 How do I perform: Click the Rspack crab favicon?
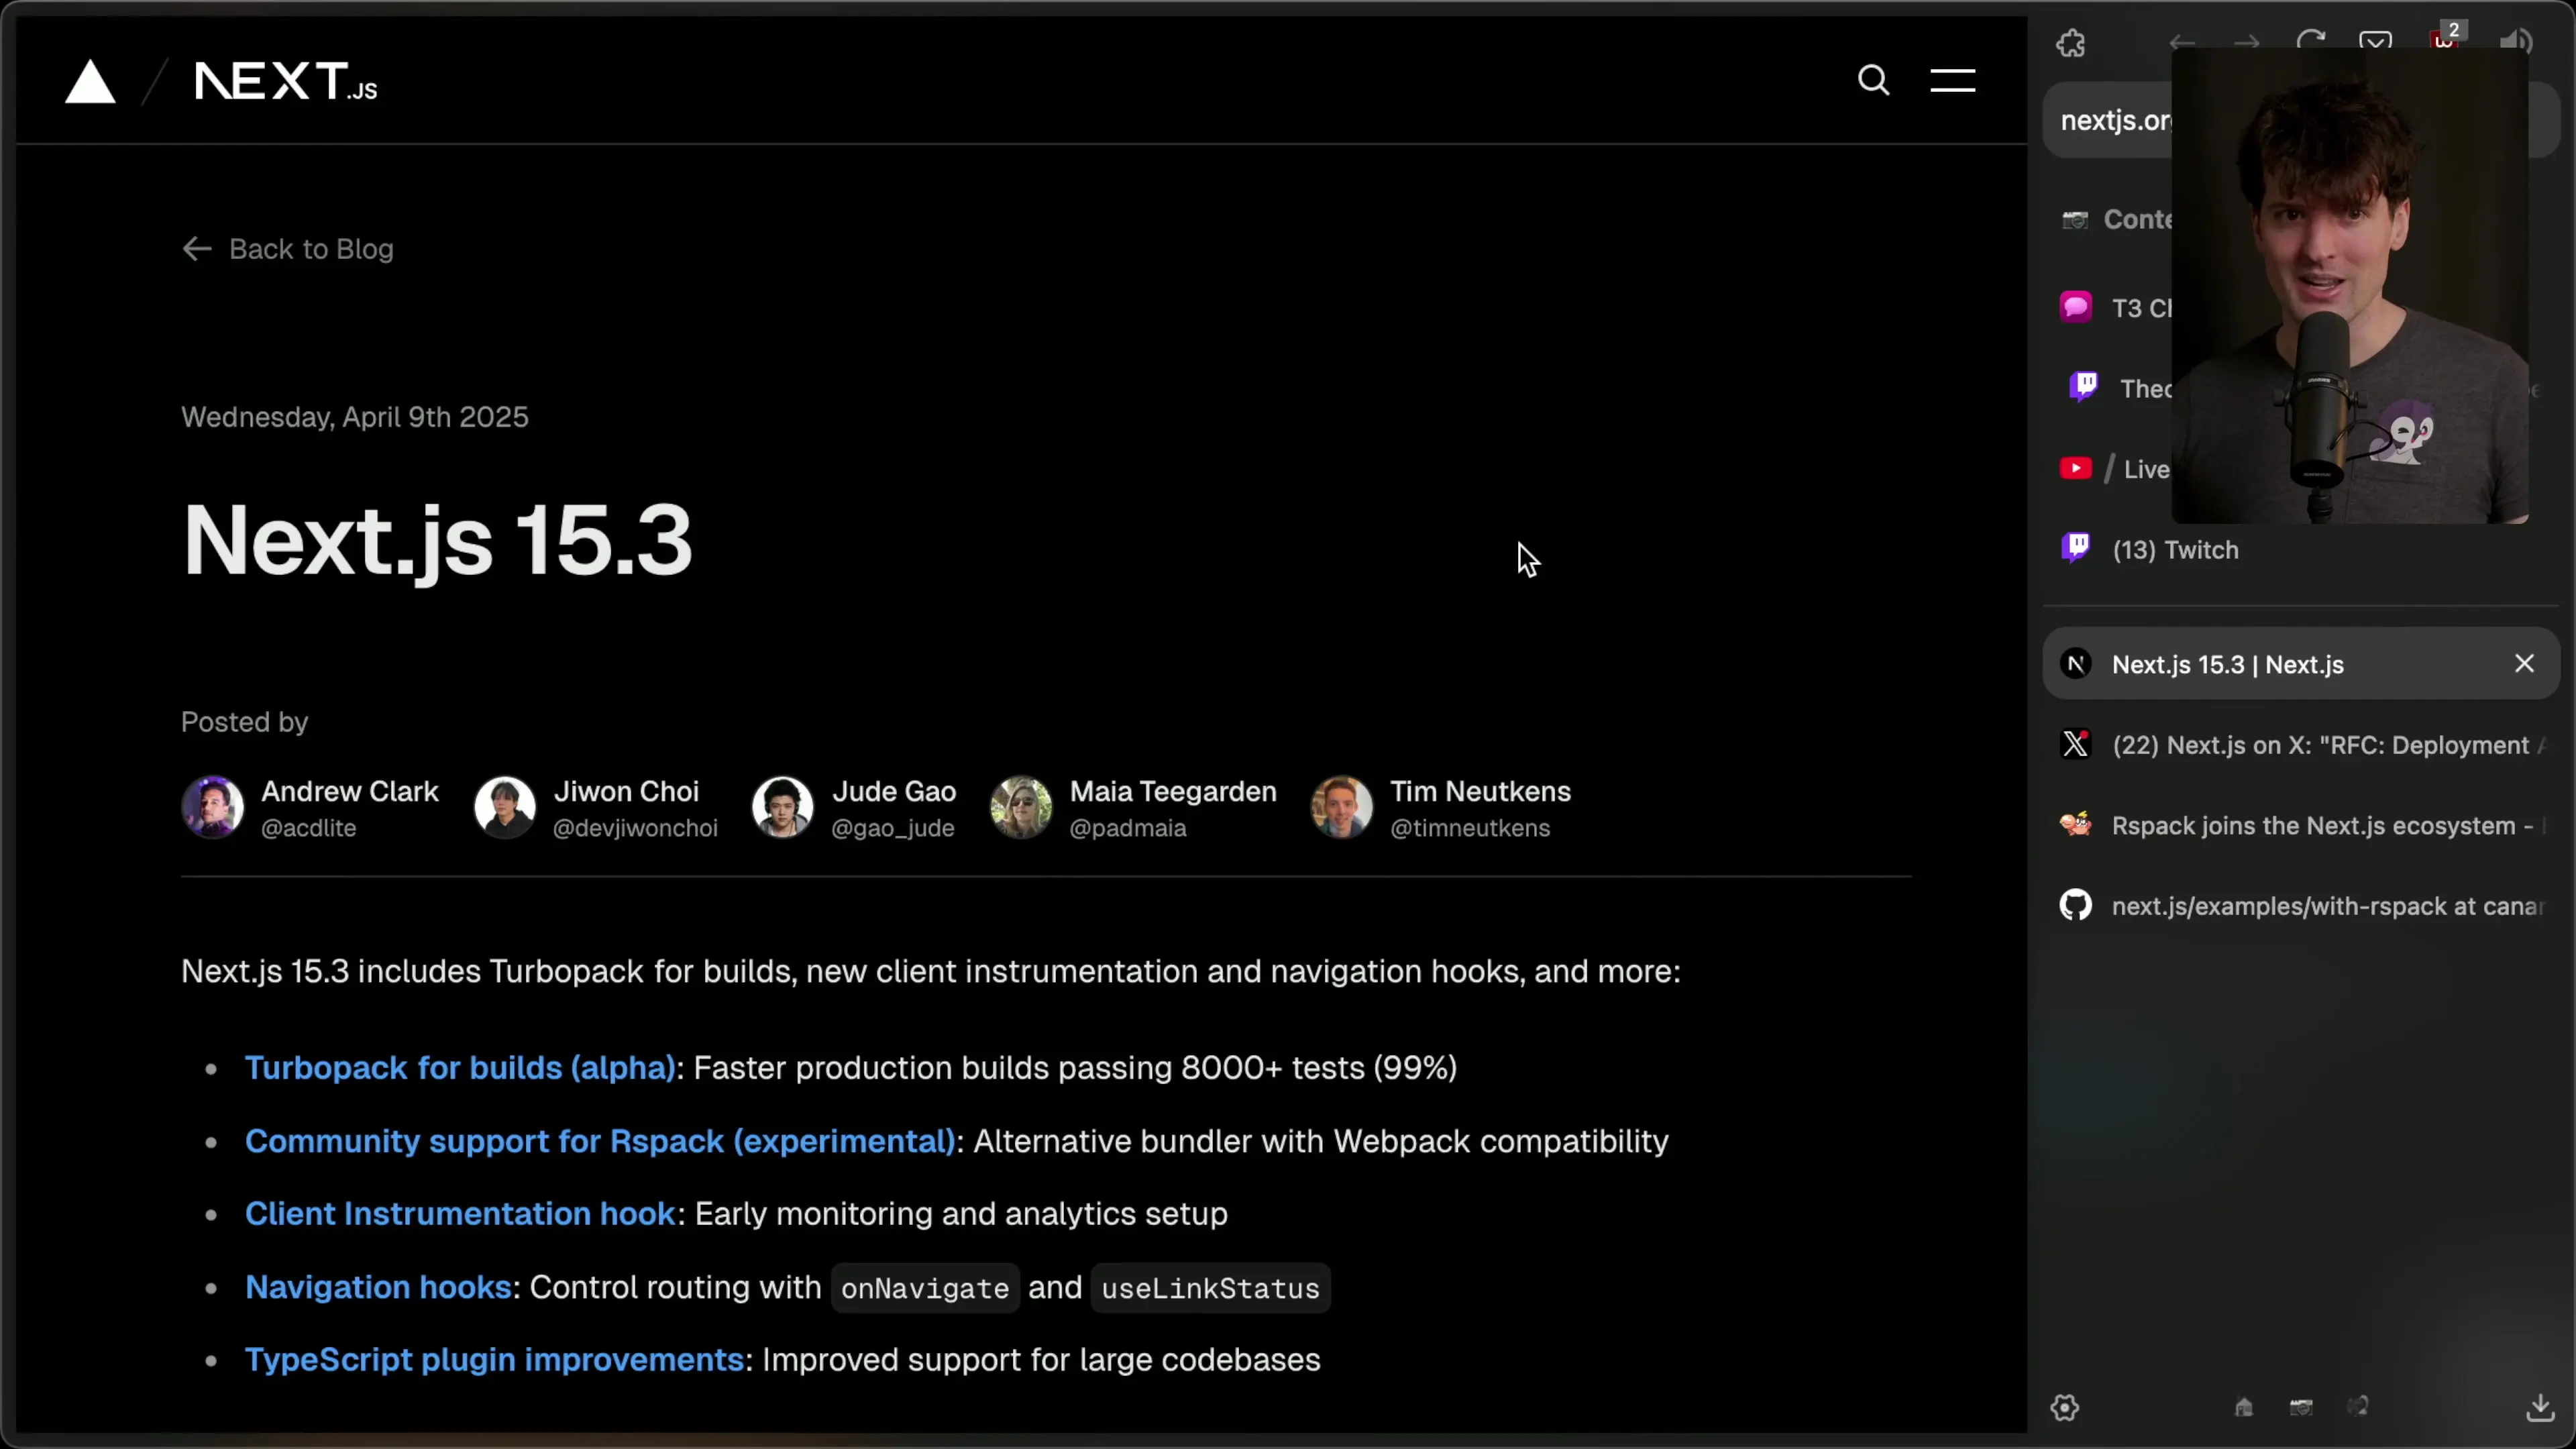[2076, 825]
